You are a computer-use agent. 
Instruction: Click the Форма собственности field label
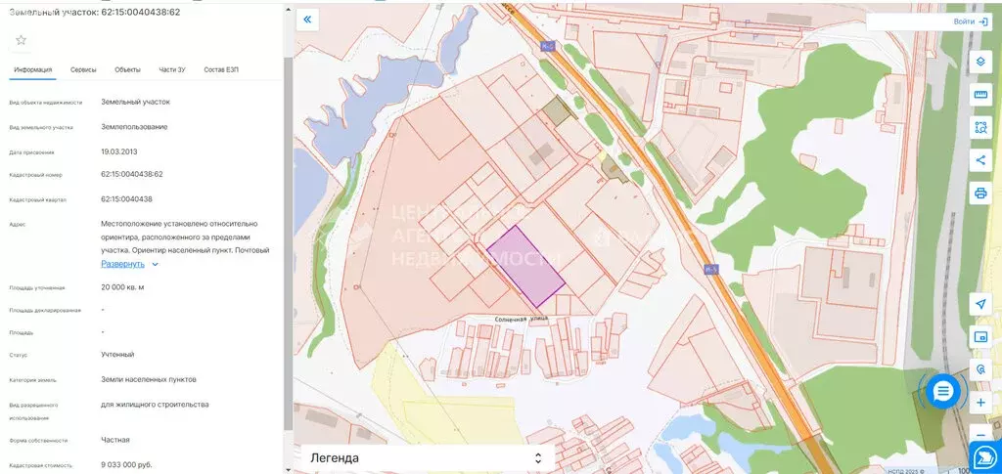[38, 440]
